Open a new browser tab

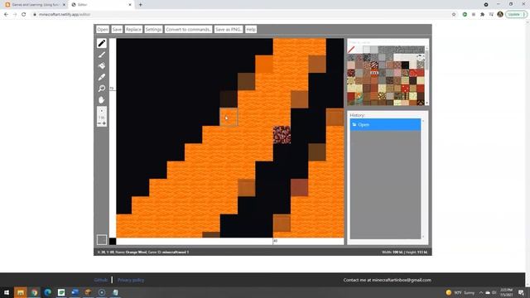coord(140,5)
